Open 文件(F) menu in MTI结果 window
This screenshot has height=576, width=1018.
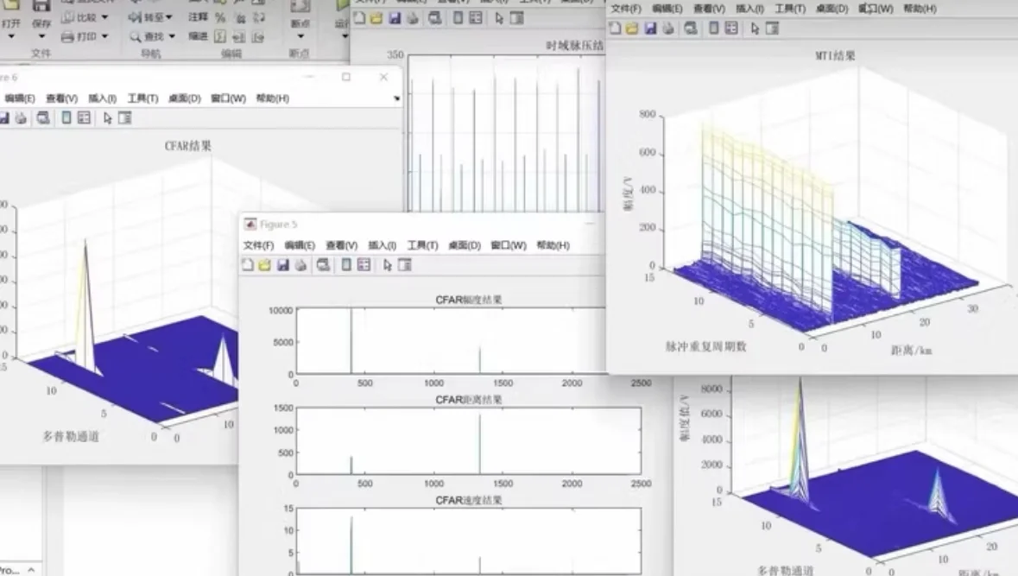pos(626,9)
